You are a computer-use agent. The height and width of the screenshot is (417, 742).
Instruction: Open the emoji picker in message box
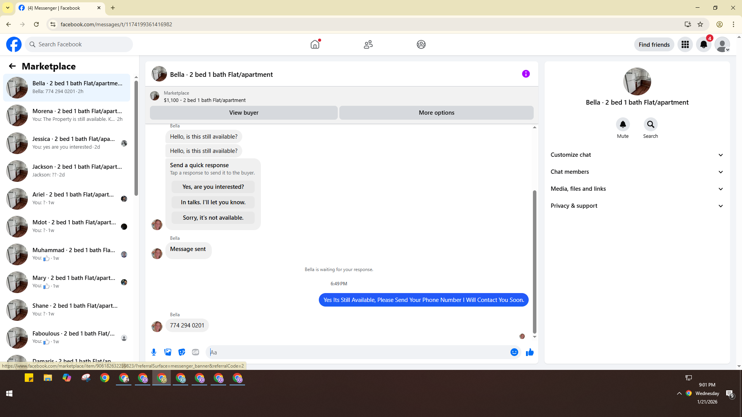(514, 352)
